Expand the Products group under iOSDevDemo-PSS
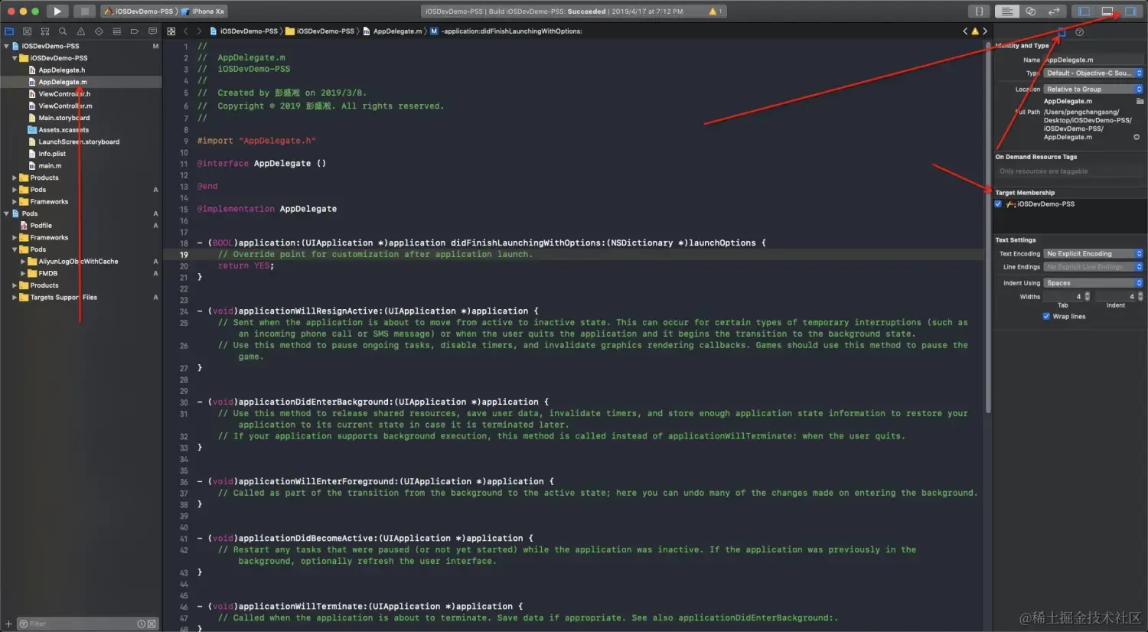1148x632 pixels. (x=15, y=178)
